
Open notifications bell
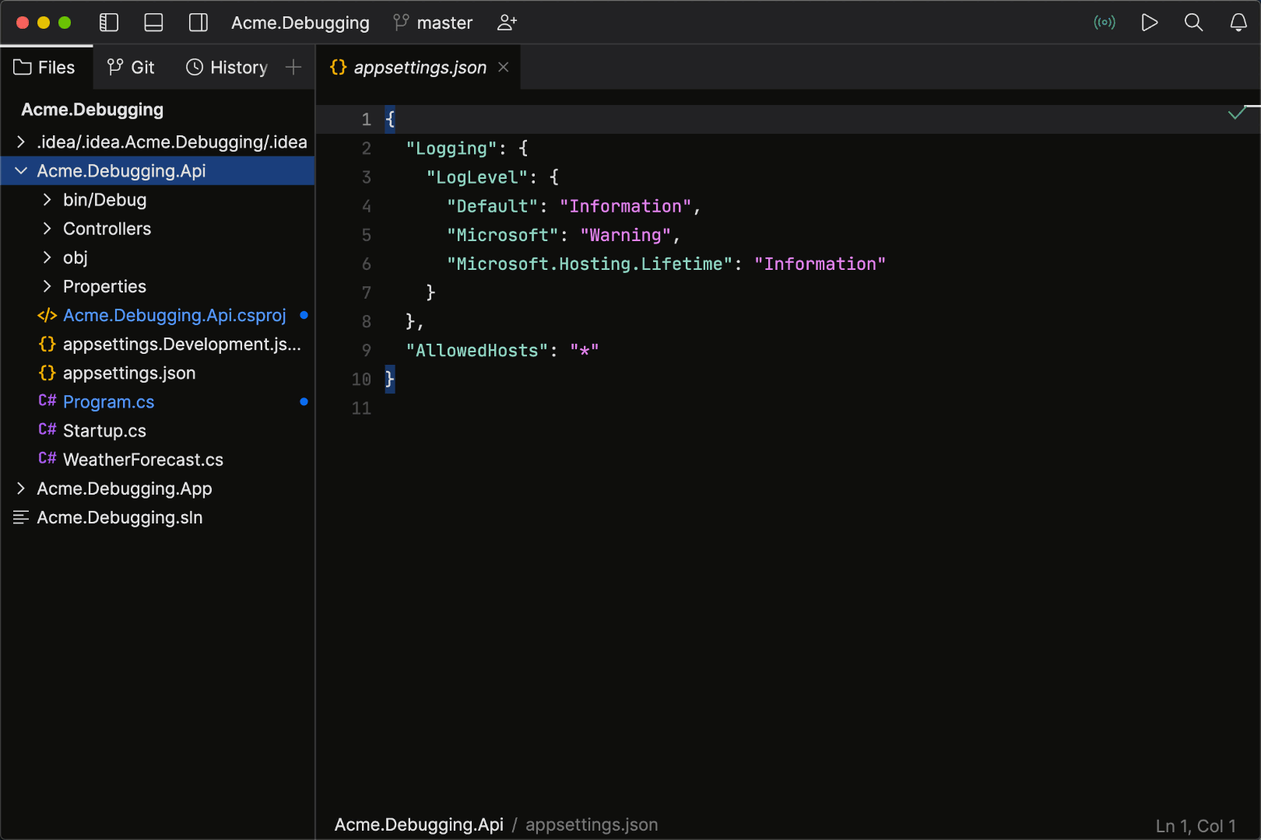point(1238,23)
